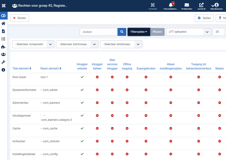The width and height of the screenshot is (226, 160).
Task: Toggle the Filteropties dropdown button
Action: [x=139, y=32]
